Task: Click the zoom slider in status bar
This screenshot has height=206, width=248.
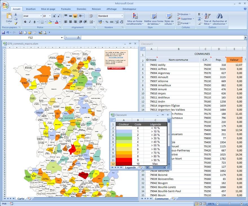Action: click(x=229, y=204)
